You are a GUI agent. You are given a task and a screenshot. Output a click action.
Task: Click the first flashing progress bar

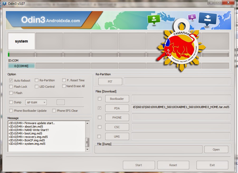[22, 54]
